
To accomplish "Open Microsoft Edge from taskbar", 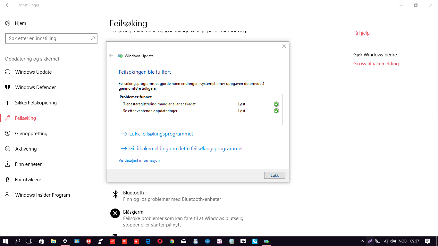I will pos(148,241).
